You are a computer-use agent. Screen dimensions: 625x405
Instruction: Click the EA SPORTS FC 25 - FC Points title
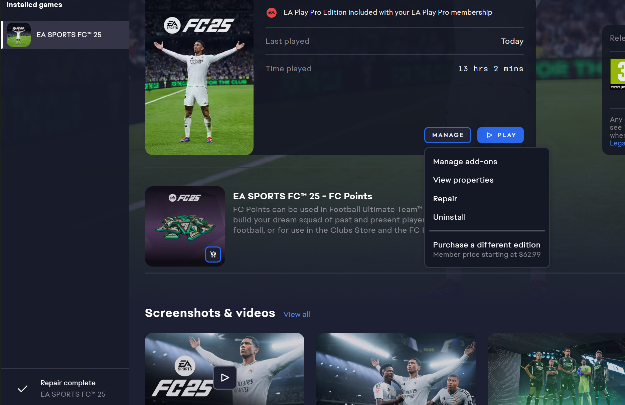pyautogui.click(x=303, y=196)
